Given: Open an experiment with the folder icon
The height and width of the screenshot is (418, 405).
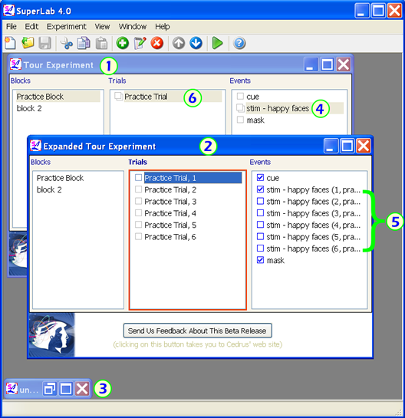Looking at the screenshot, I should tap(28, 43).
